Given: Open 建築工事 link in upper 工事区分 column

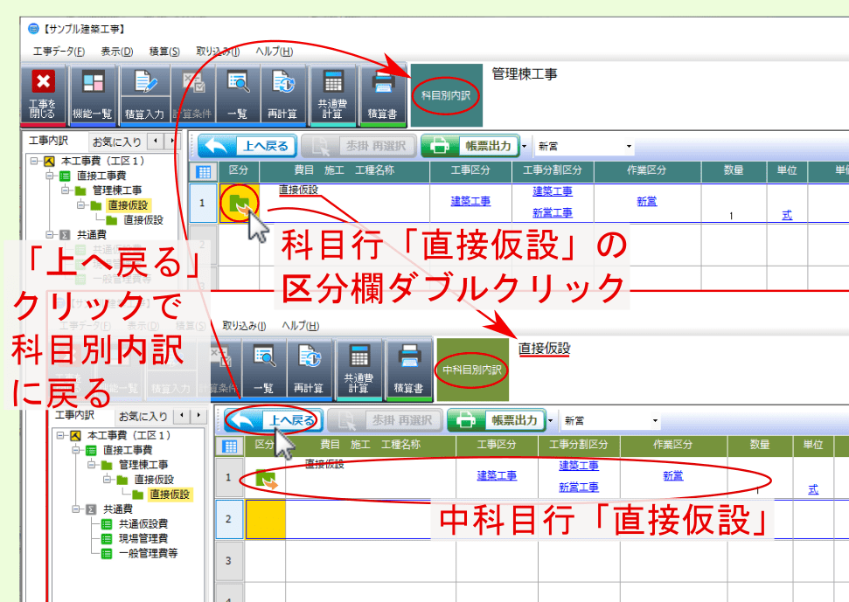Looking at the screenshot, I should pos(470,201).
